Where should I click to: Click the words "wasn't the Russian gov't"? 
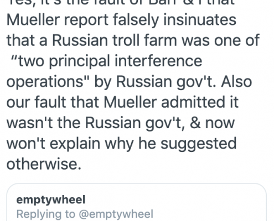click(96, 123)
